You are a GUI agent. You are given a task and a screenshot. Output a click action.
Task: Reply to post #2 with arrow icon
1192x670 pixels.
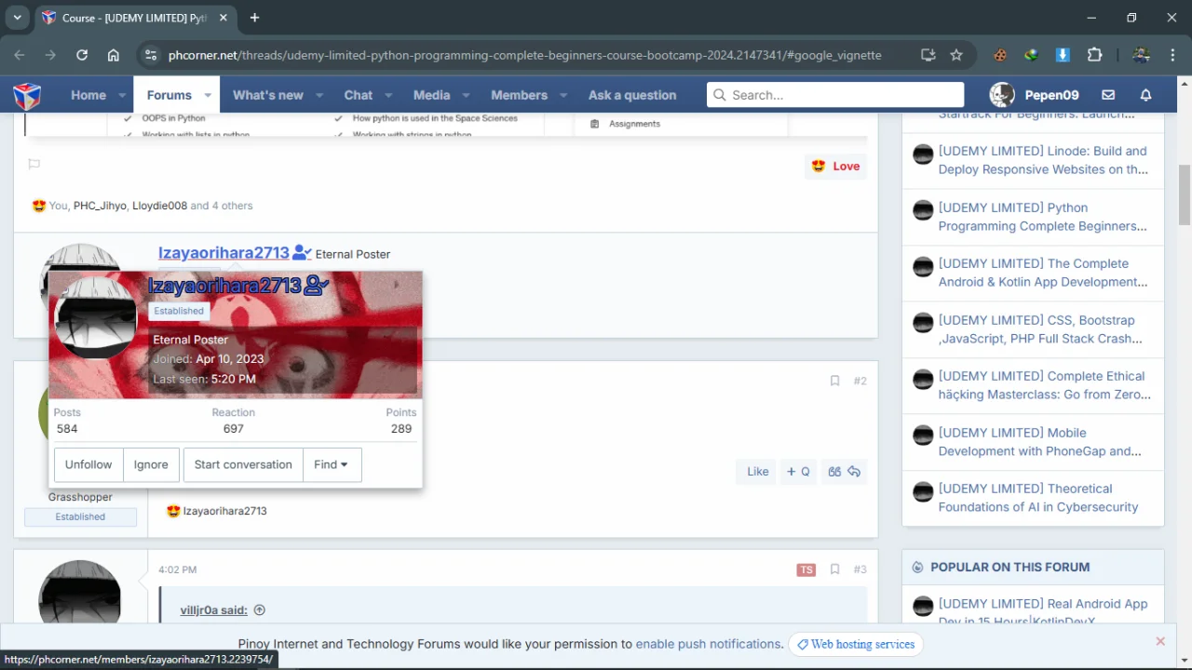[x=854, y=472]
